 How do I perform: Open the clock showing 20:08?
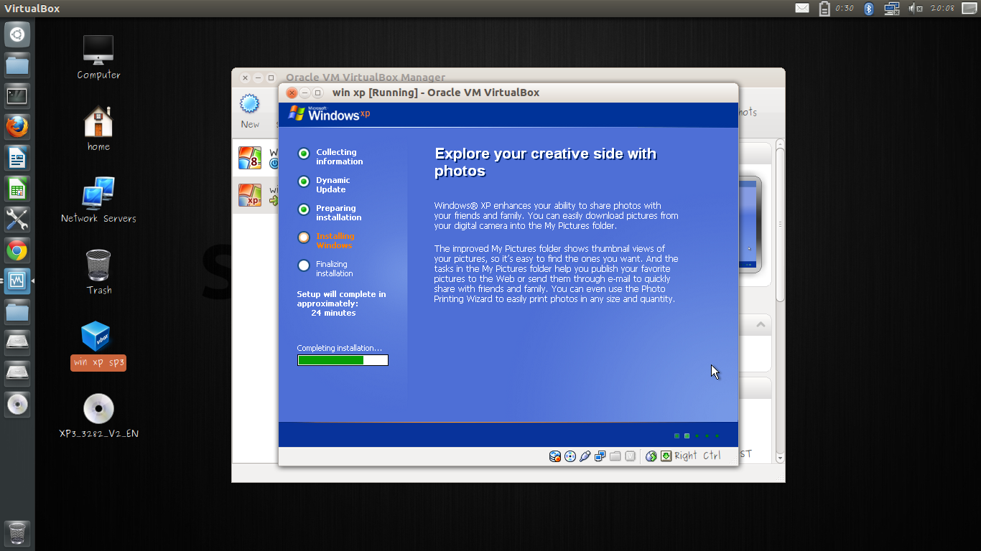coord(942,9)
